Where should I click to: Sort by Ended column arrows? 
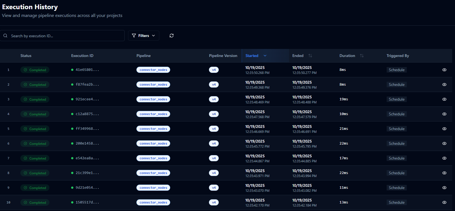point(310,56)
